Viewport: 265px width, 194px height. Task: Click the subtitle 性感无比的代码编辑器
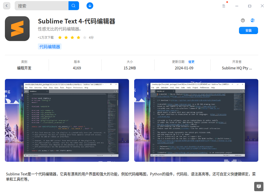click(59, 29)
